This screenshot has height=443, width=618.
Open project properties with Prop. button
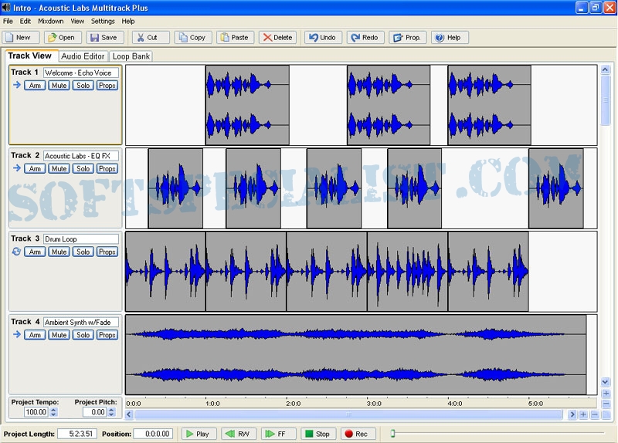click(x=407, y=37)
